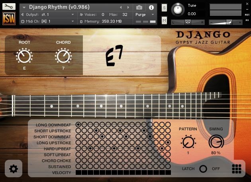Image resolution: width=251 pixels, height=182 pixels.
Task: Click the PV button
Action: tap(247, 20)
